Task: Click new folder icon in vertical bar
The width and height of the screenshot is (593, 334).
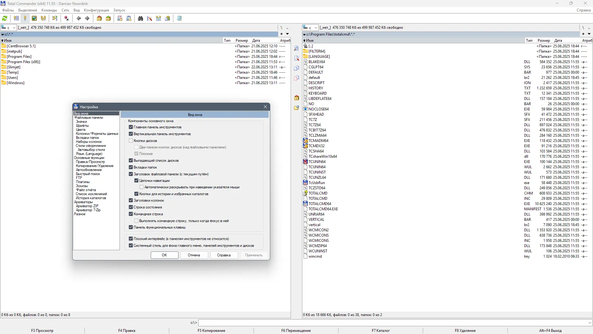Action: click(x=296, y=108)
